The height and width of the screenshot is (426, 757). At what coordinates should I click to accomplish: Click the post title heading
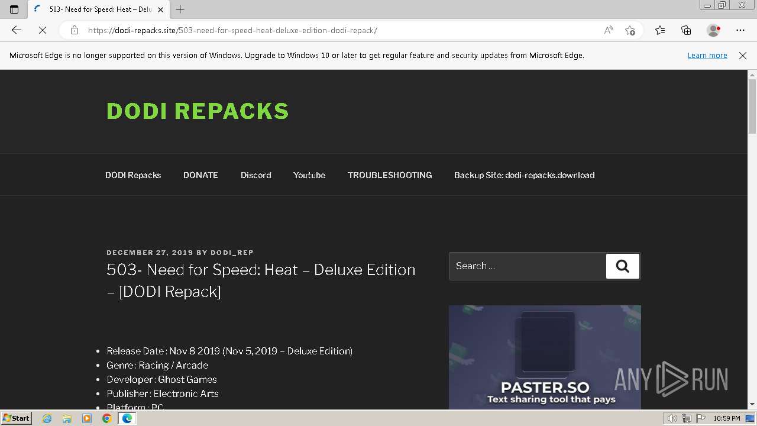pyautogui.click(x=261, y=280)
